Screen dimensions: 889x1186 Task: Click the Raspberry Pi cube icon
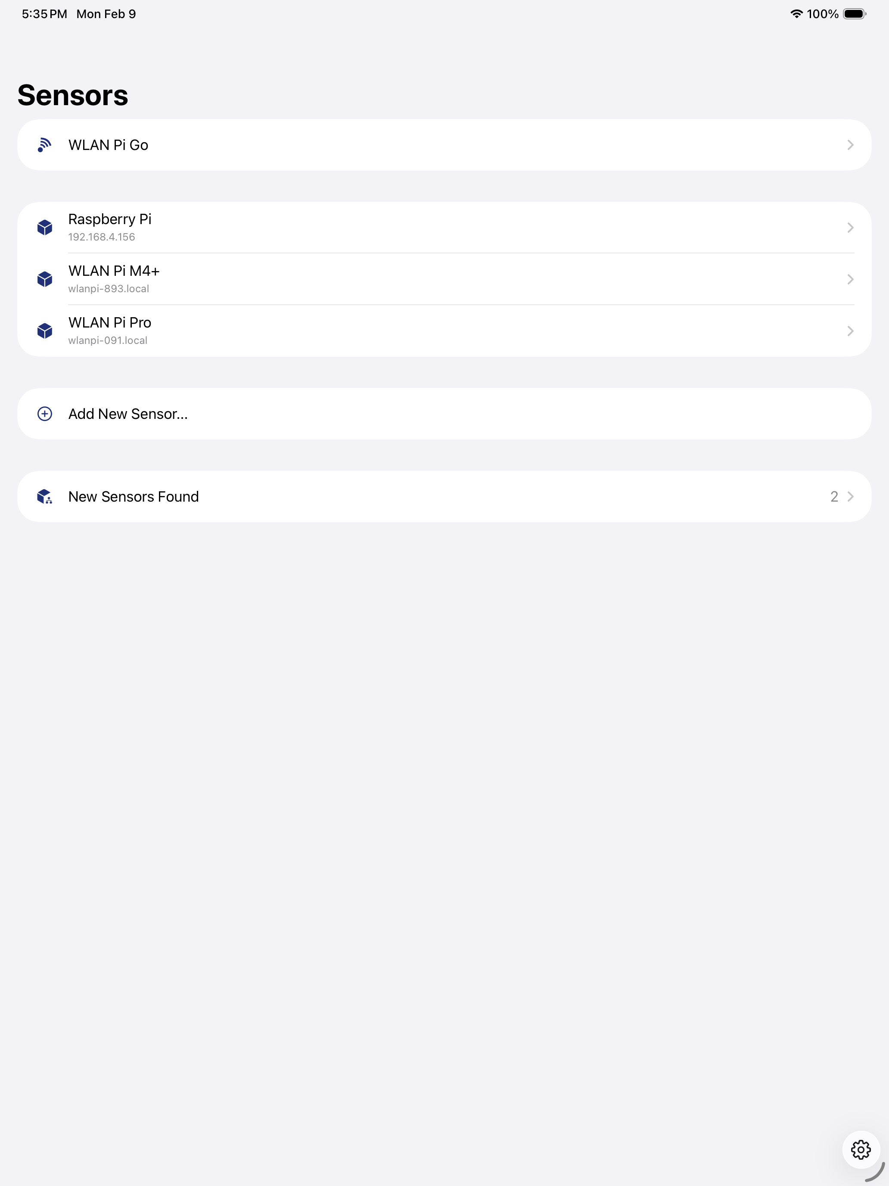(45, 228)
